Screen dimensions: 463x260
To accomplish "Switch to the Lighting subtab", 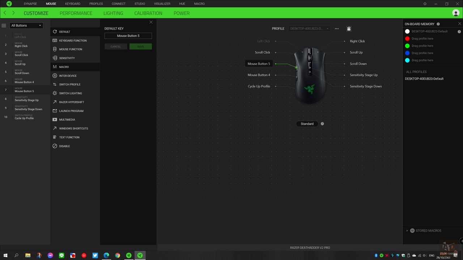I will point(113,13).
